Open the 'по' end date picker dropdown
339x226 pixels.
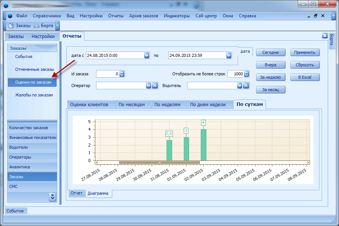point(229,56)
